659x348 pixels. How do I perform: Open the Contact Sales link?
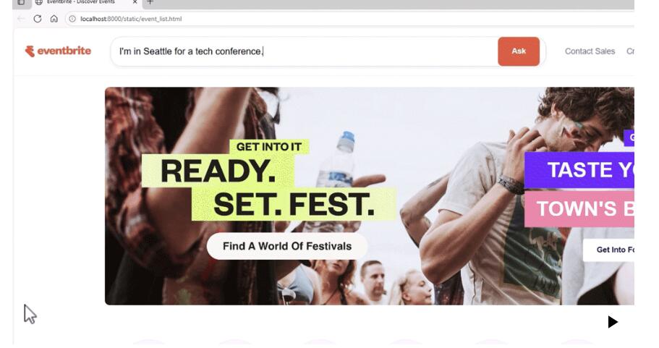[590, 51]
